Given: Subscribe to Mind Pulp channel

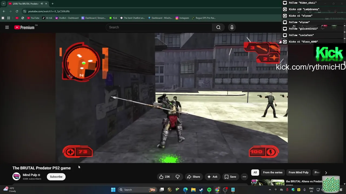Looking at the screenshot, I should 56,177.
